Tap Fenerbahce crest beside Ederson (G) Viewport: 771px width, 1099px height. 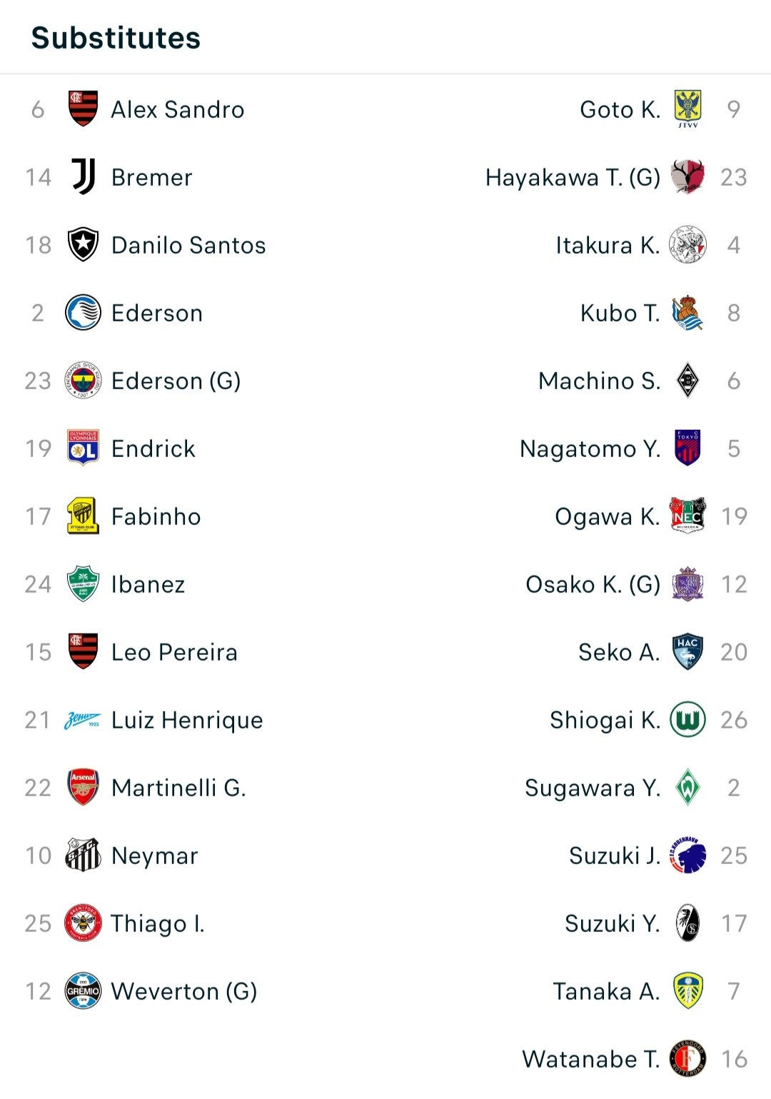[x=83, y=381]
